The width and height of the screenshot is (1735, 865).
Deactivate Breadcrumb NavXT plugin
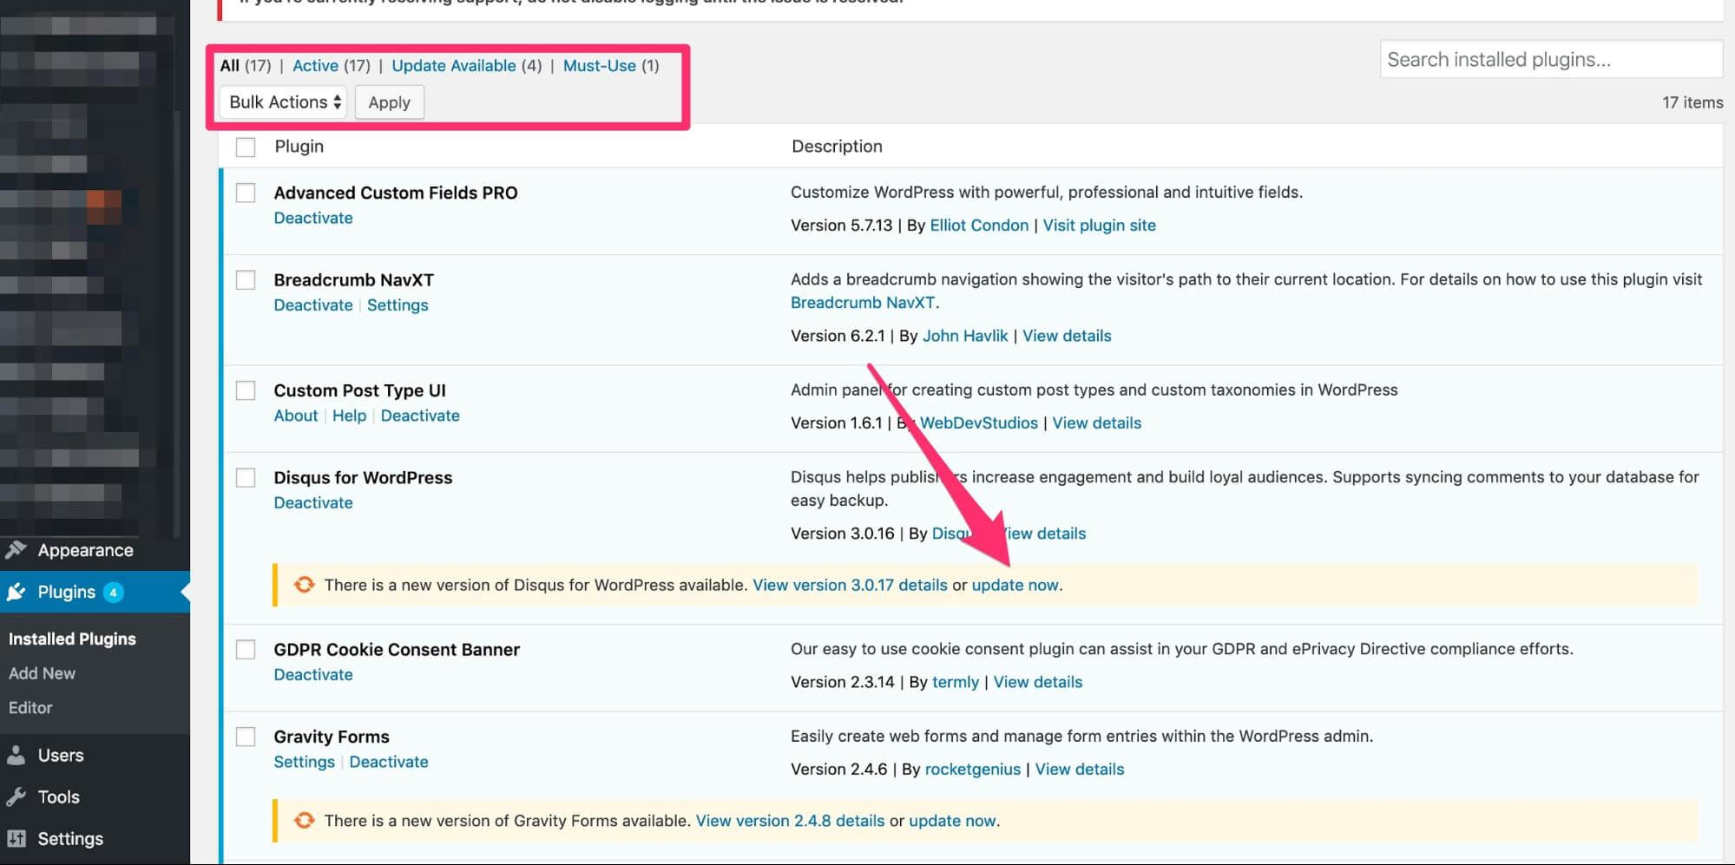[x=313, y=305]
